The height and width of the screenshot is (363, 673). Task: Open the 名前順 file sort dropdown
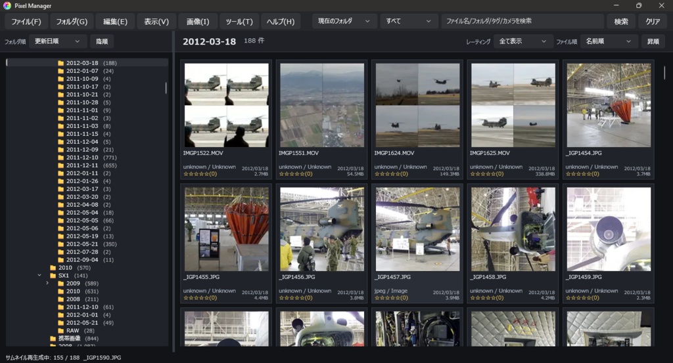[609, 41]
